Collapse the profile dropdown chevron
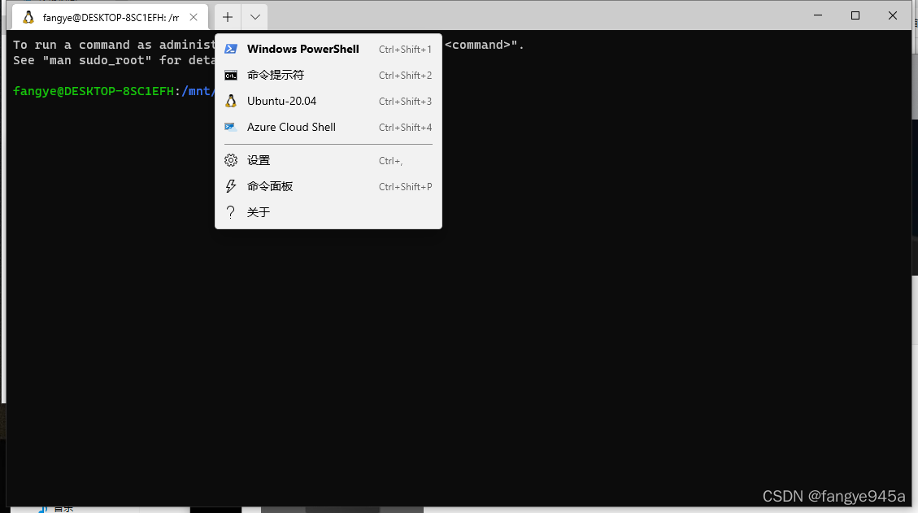The height and width of the screenshot is (513, 918). [255, 18]
